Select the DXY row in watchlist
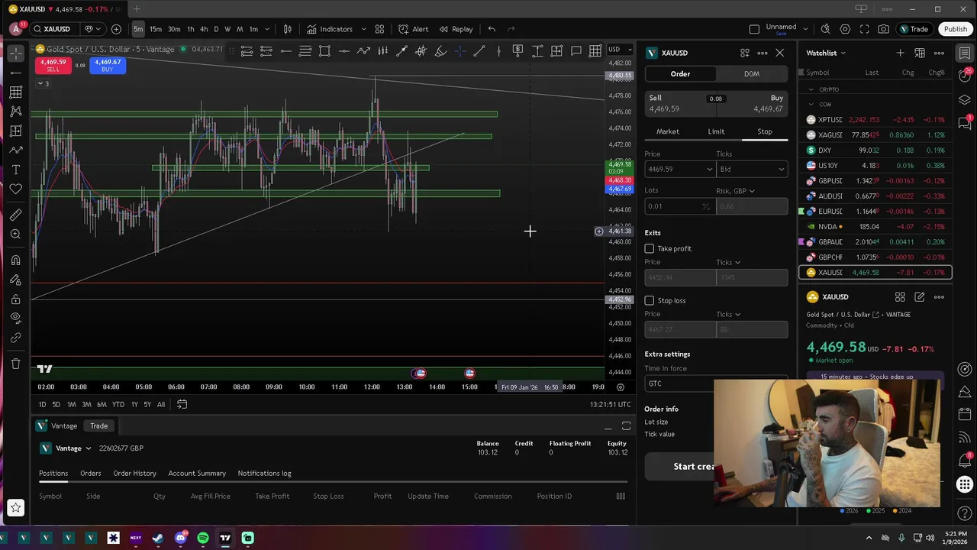The width and height of the screenshot is (977, 550). tap(875, 150)
